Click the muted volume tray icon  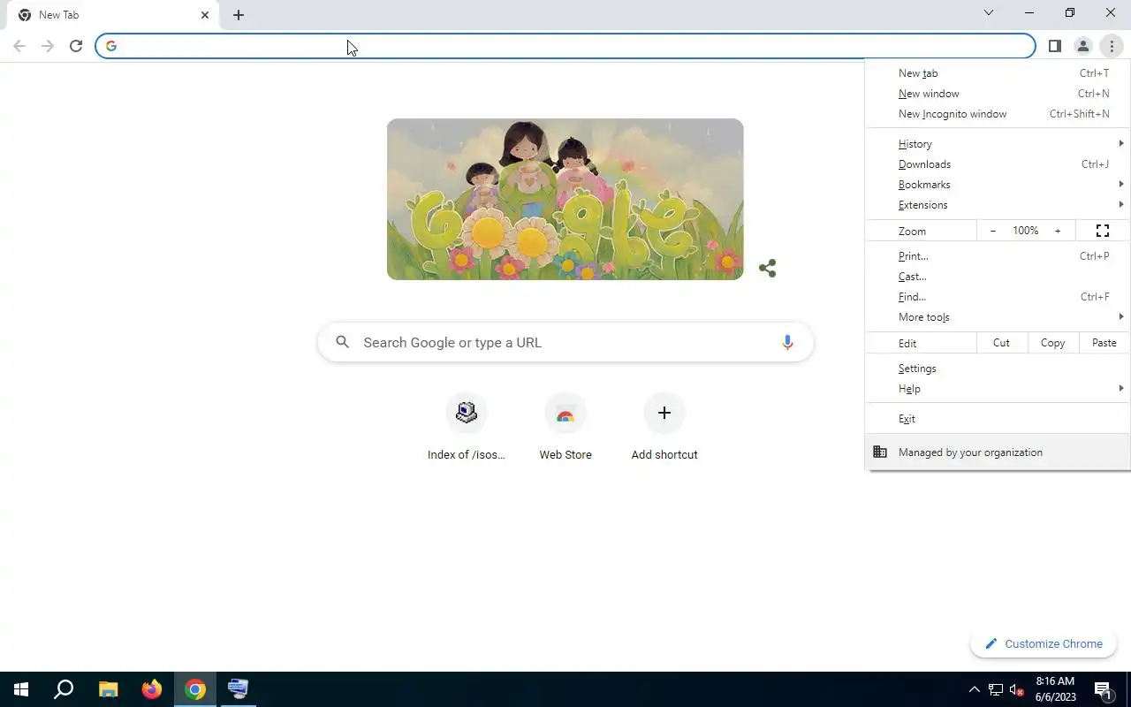pos(1016,689)
